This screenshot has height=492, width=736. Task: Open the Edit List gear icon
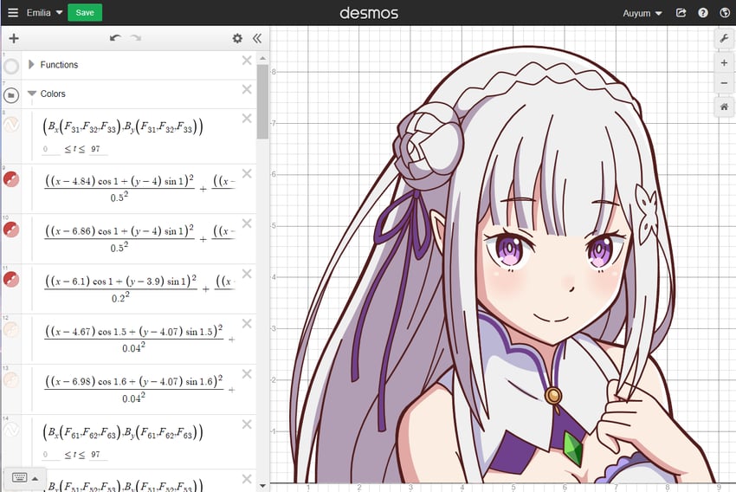tap(237, 38)
